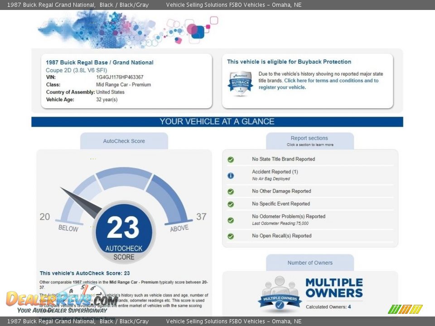Click the AutoCheck Buyback Protection badge icon
435x326 pixels.
(241, 83)
